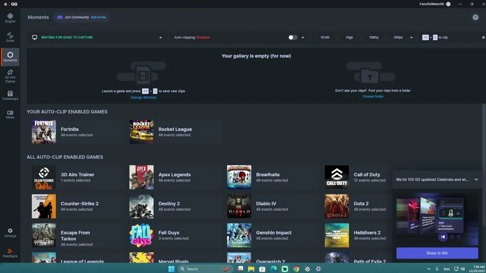Open Diablo IV game thumbnail
The height and width of the screenshot is (273, 486).
(x=239, y=206)
